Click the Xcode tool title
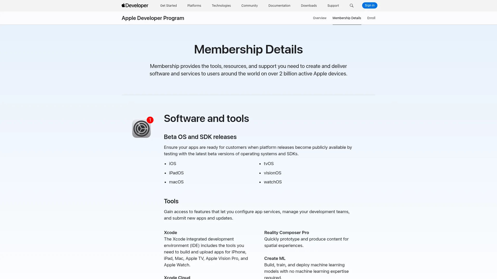 [x=170, y=233]
